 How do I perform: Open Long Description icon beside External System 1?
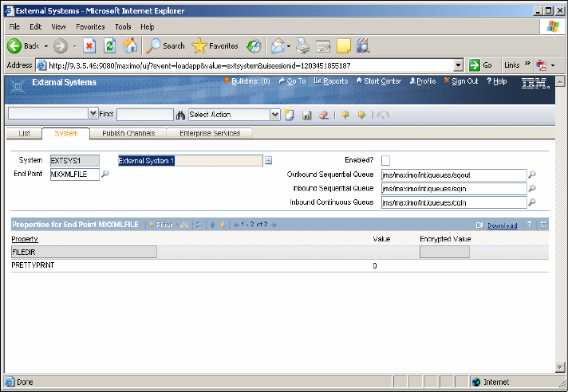tap(268, 160)
